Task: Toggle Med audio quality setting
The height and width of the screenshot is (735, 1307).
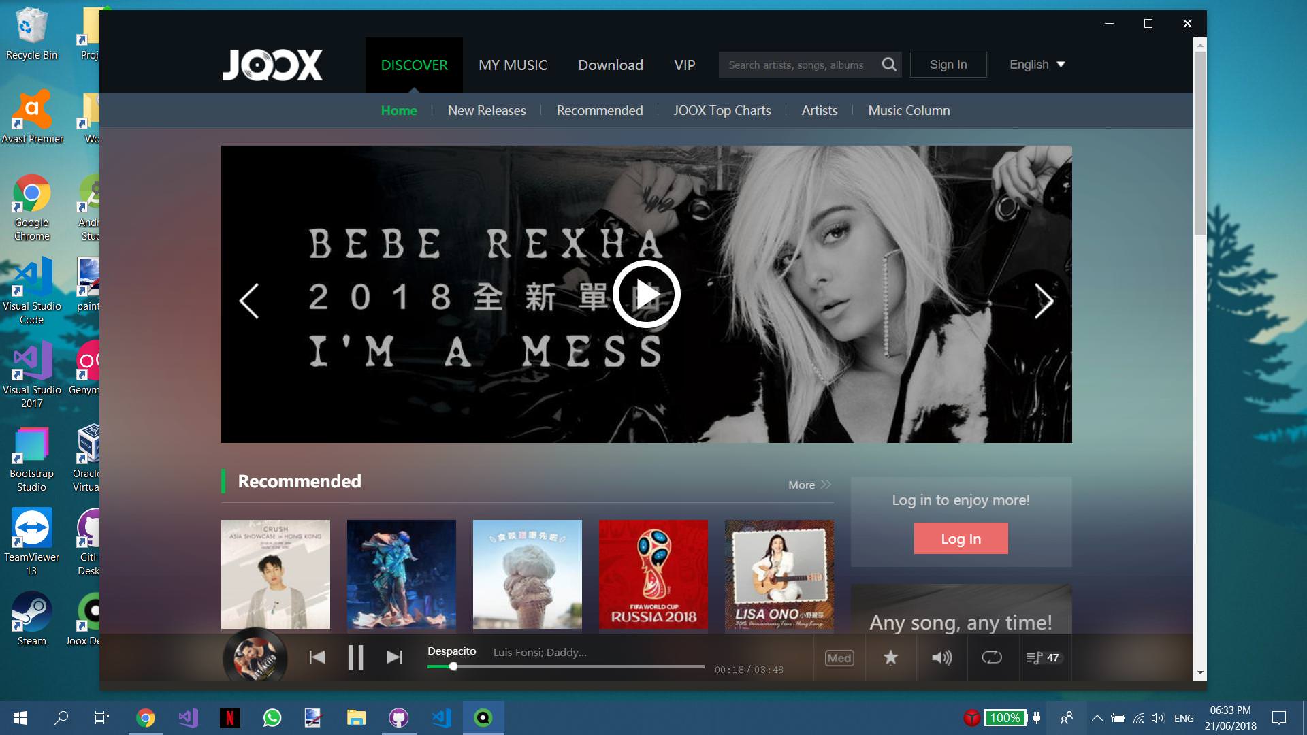Action: pos(839,658)
